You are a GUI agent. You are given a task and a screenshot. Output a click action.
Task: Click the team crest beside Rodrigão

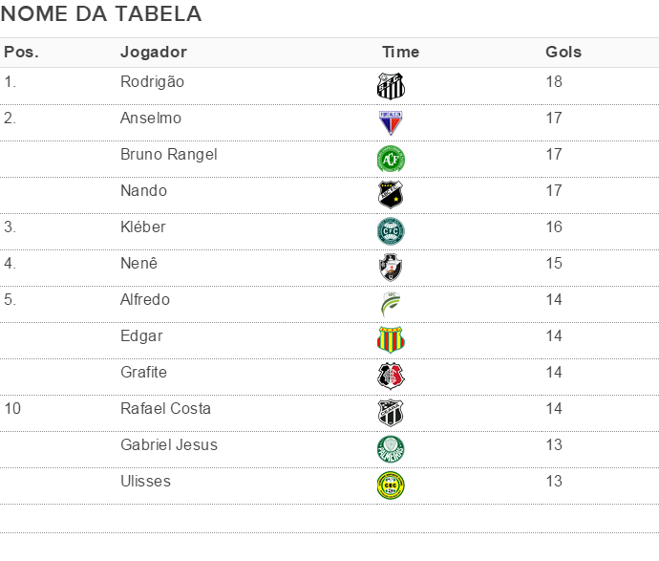391,86
